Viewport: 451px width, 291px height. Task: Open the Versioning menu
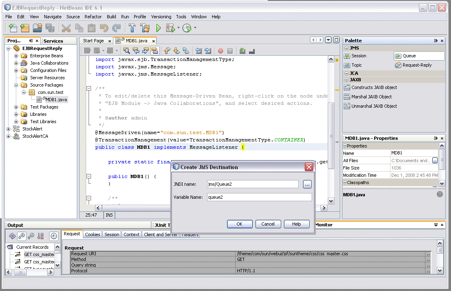pos(161,17)
